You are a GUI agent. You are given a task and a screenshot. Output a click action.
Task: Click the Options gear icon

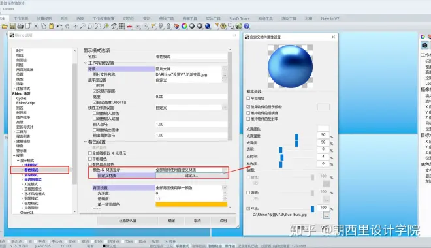pos(223,26)
